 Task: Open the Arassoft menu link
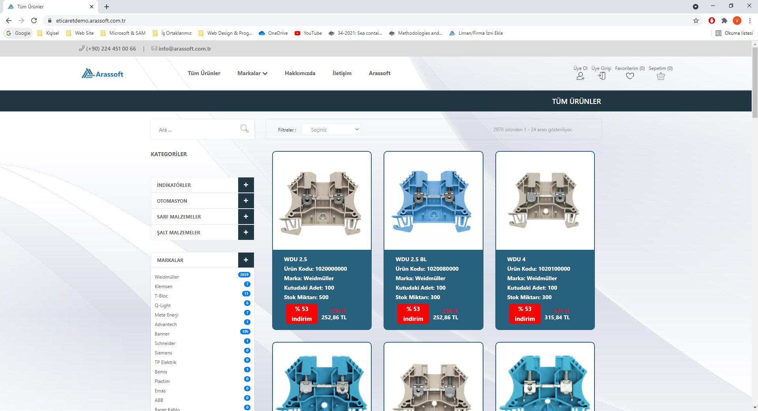[379, 73]
